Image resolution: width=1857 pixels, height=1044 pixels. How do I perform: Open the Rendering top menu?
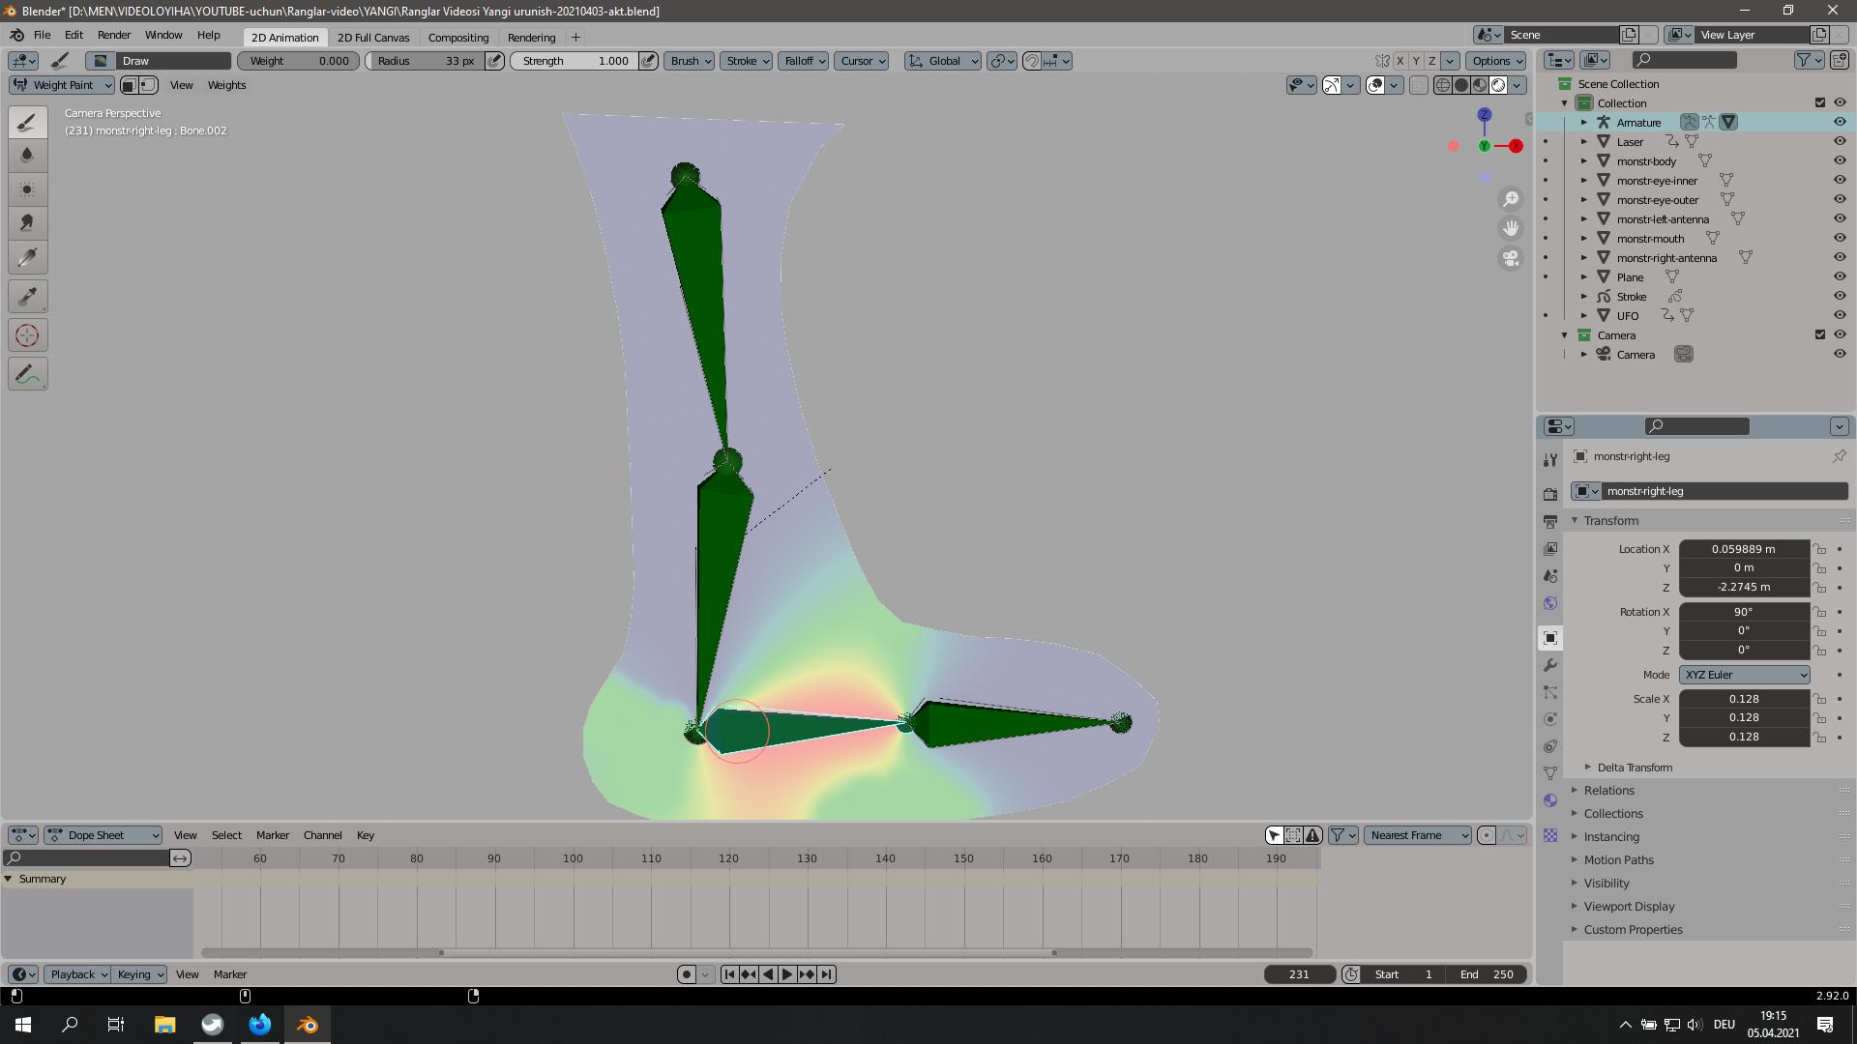tap(532, 36)
